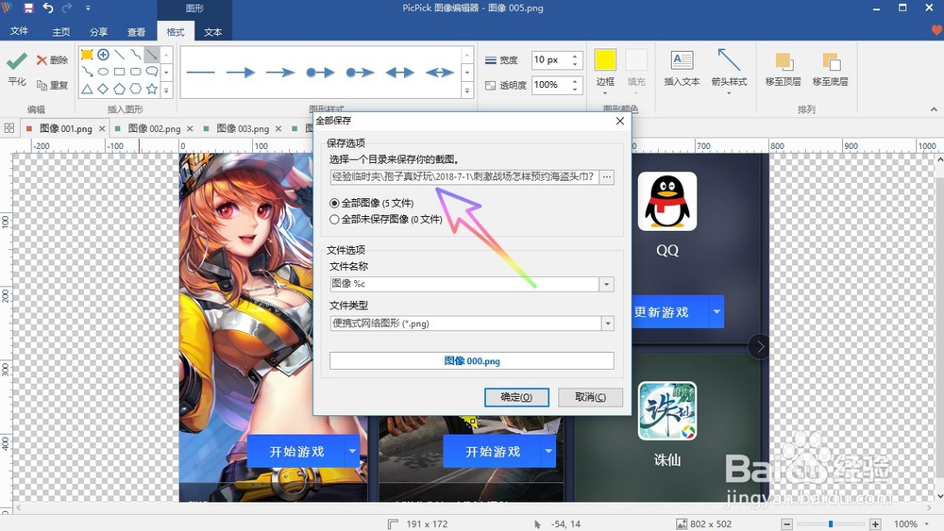Click the zoom out minus button

pyautogui.click(x=787, y=523)
